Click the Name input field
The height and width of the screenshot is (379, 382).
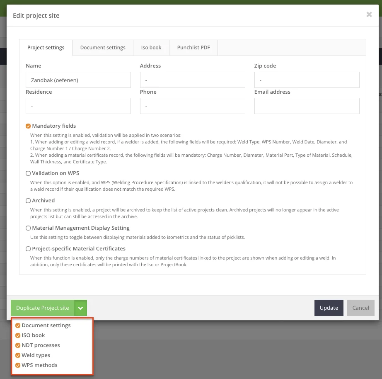pyautogui.click(x=78, y=80)
